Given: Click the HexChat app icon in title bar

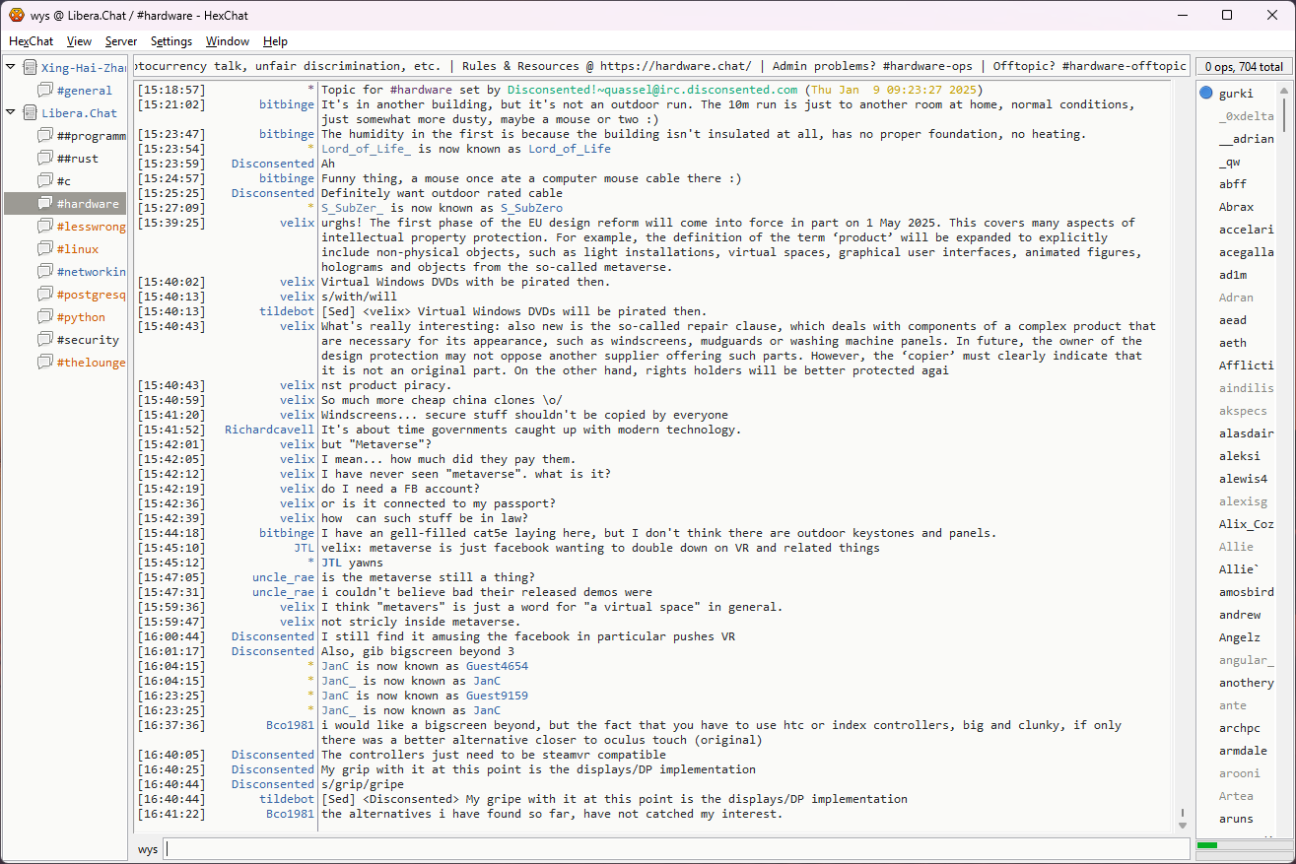Looking at the screenshot, I should pyautogui.click(x=16, y=15).
